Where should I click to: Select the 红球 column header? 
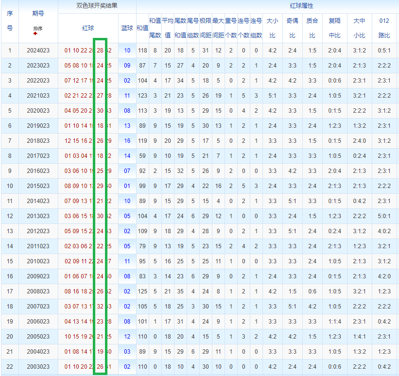point(88,28)
